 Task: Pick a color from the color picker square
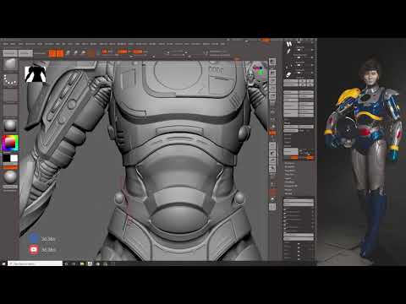click(x=10, y=144)
